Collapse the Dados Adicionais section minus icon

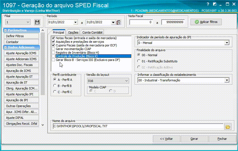[x=6, y=48]
